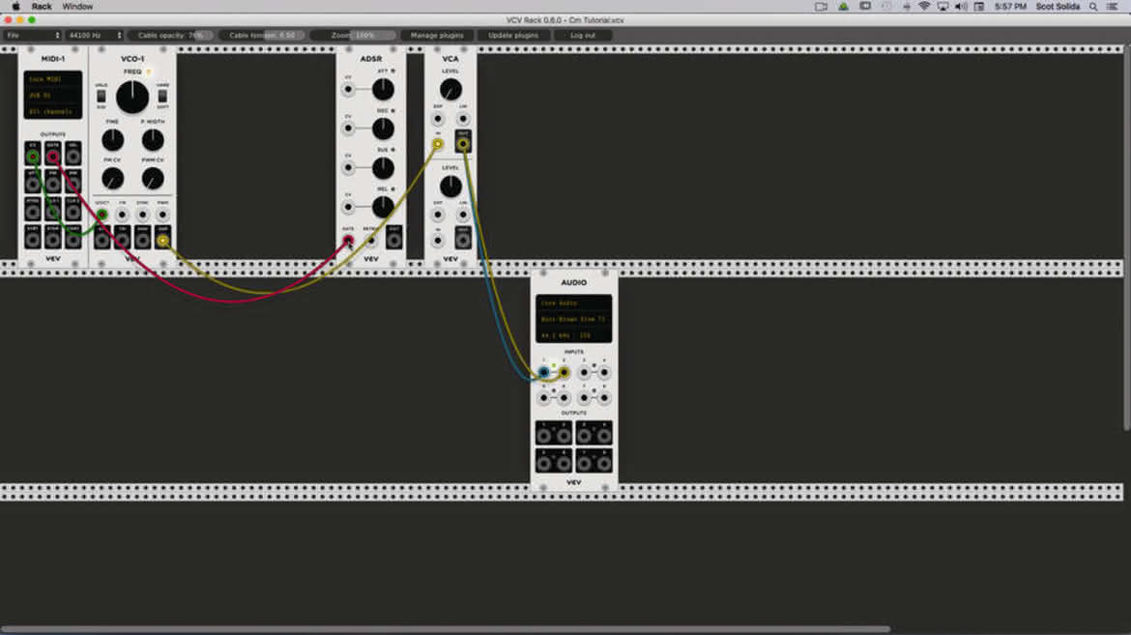Click the Log out button
This screenshot has height=635, width=1131.
583,36
